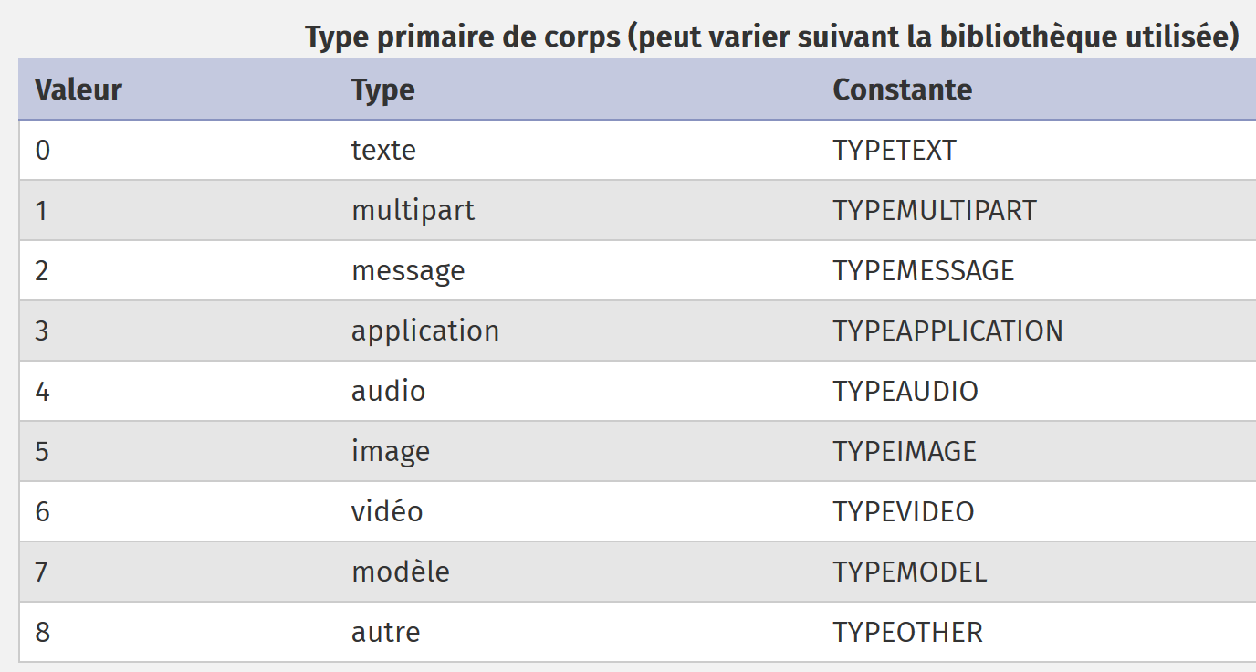Select the TYPEMODEL constant
This screenshot has width=1256, height=672.
[909, 572]
